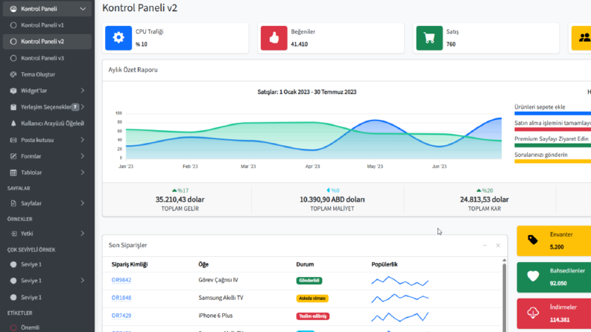Expand the Widget'lar submenu arrow
This screenshot has width=591, height=332.
pyautogui.click(x=83, y=91)
